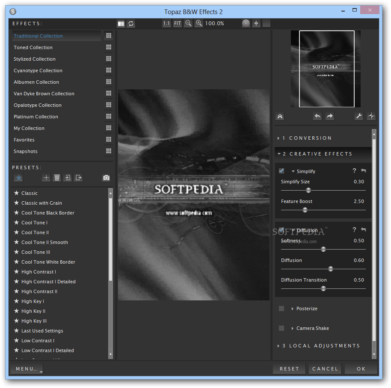This screenshot has width=391, height=388.
Task: Expand the Camera Shake panel
Action: tap(292, 329)
